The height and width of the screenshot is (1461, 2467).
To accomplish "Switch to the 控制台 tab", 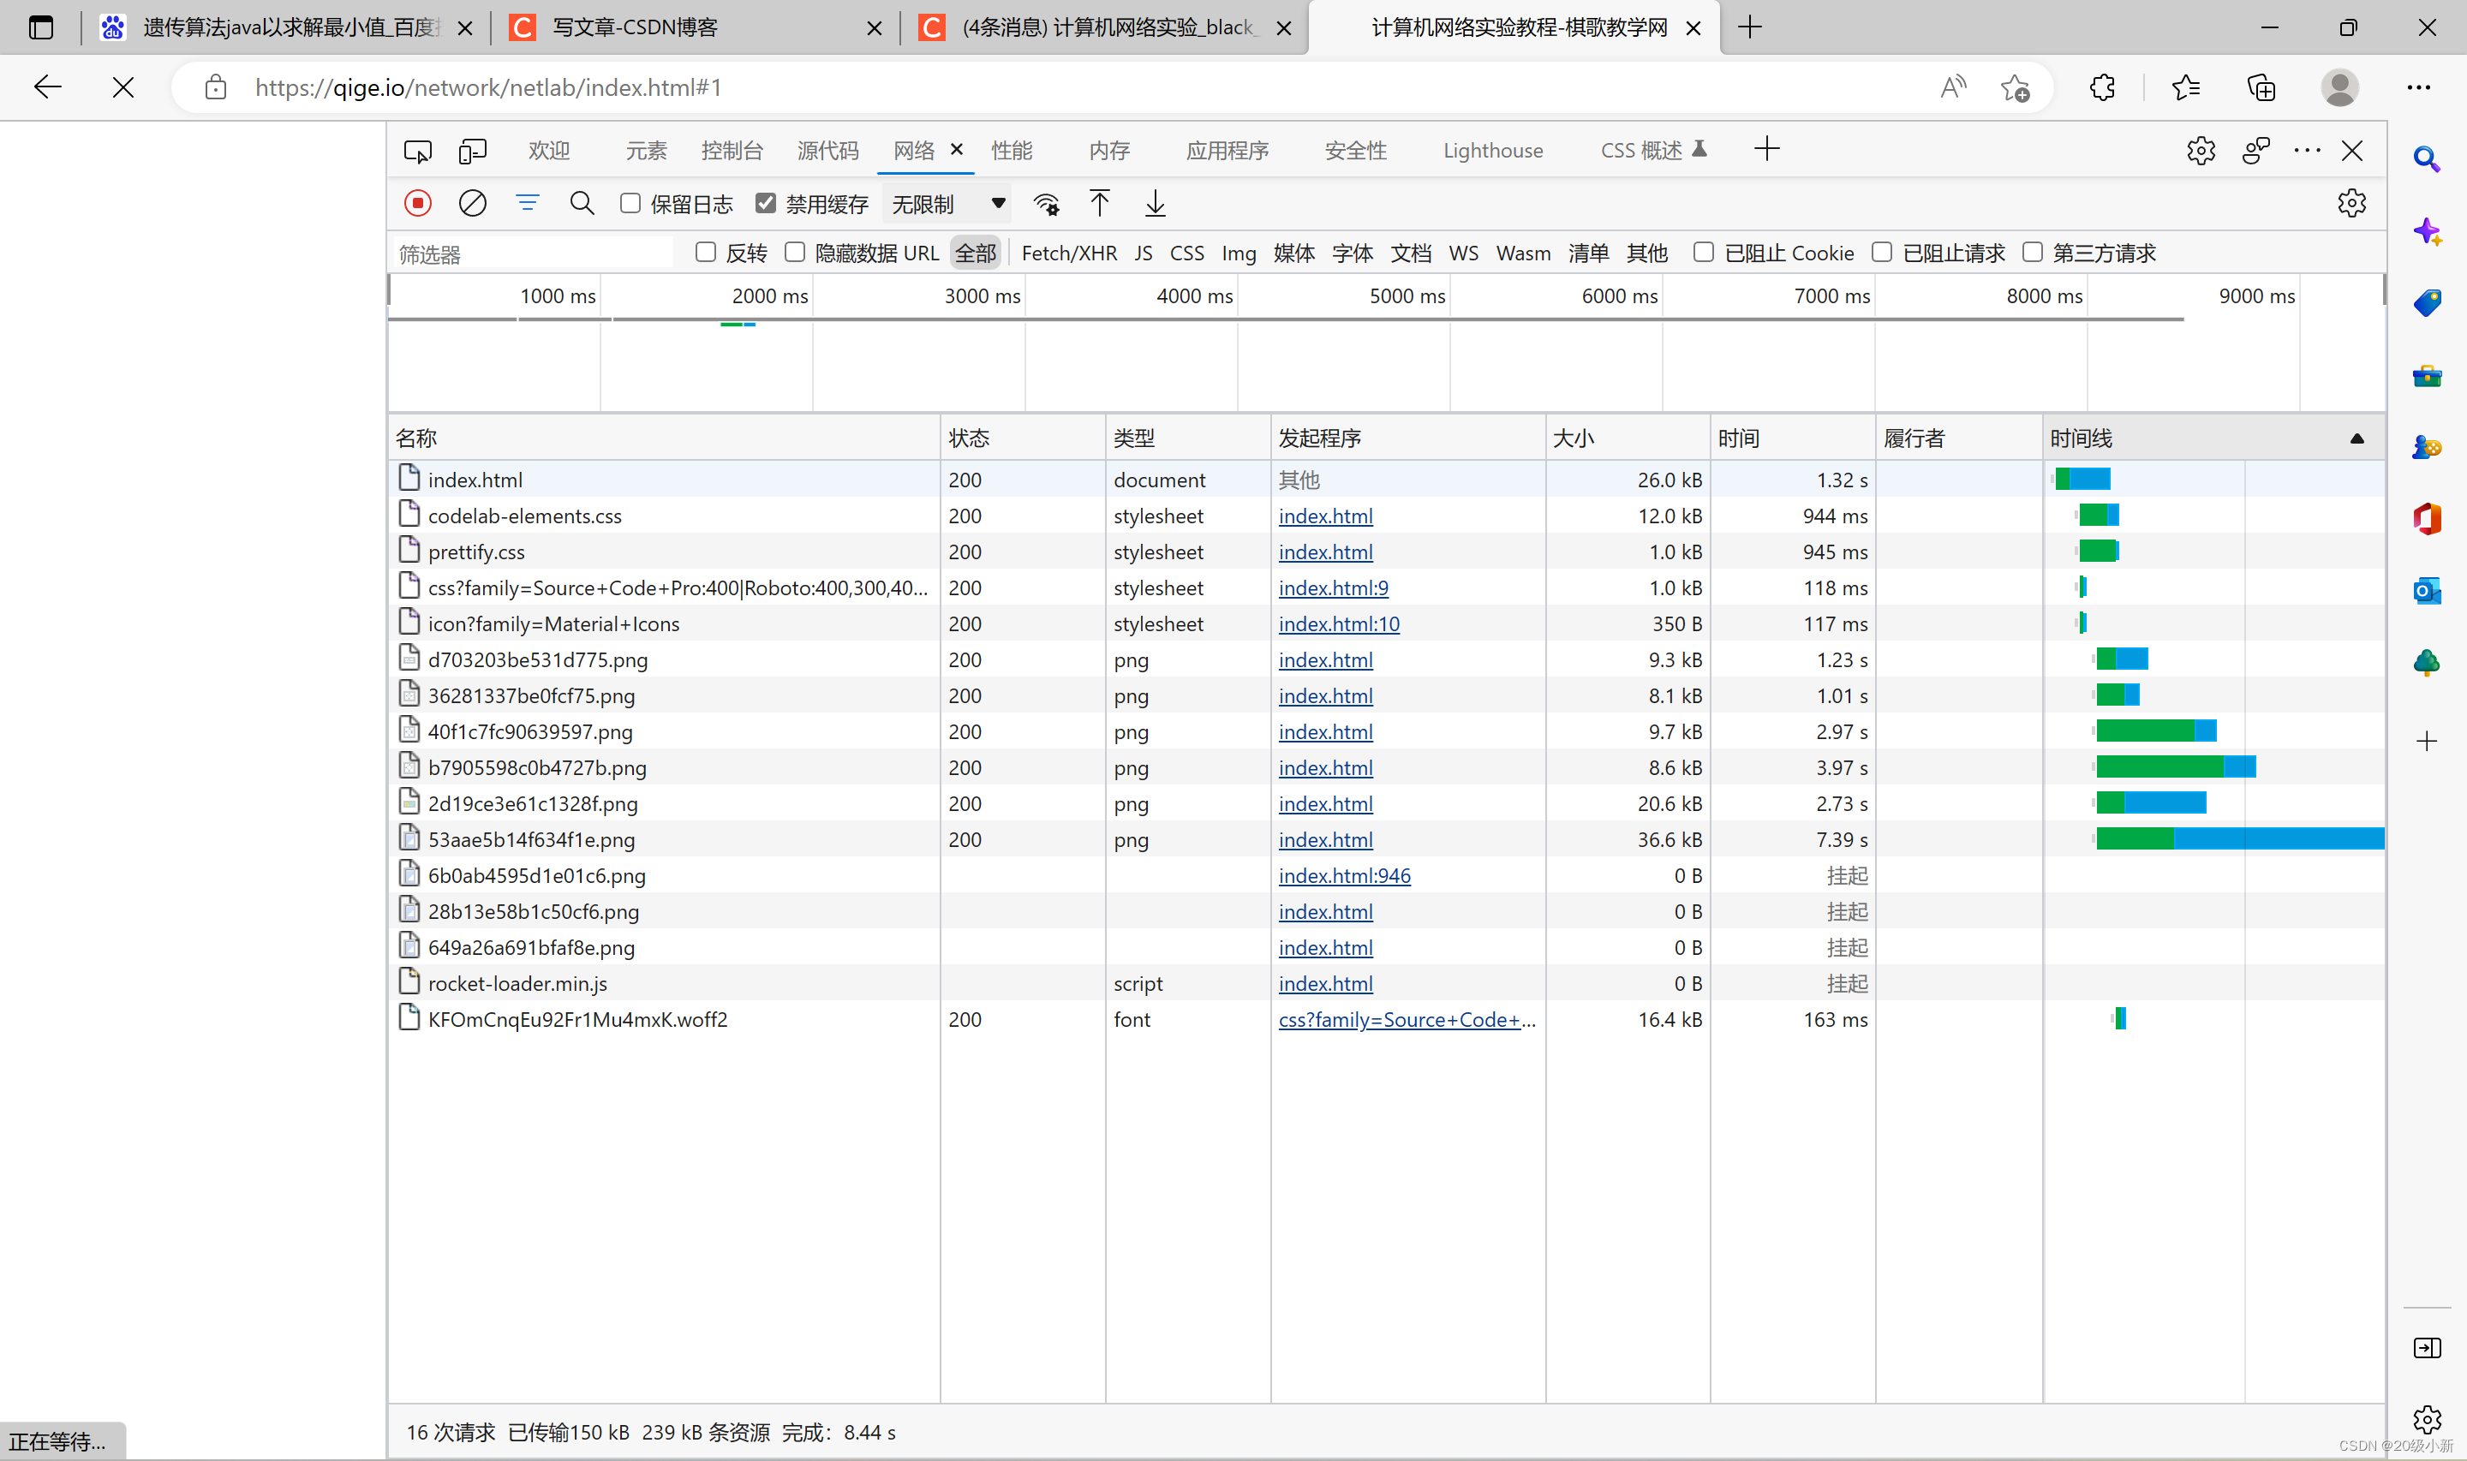I will pos(732,151).
